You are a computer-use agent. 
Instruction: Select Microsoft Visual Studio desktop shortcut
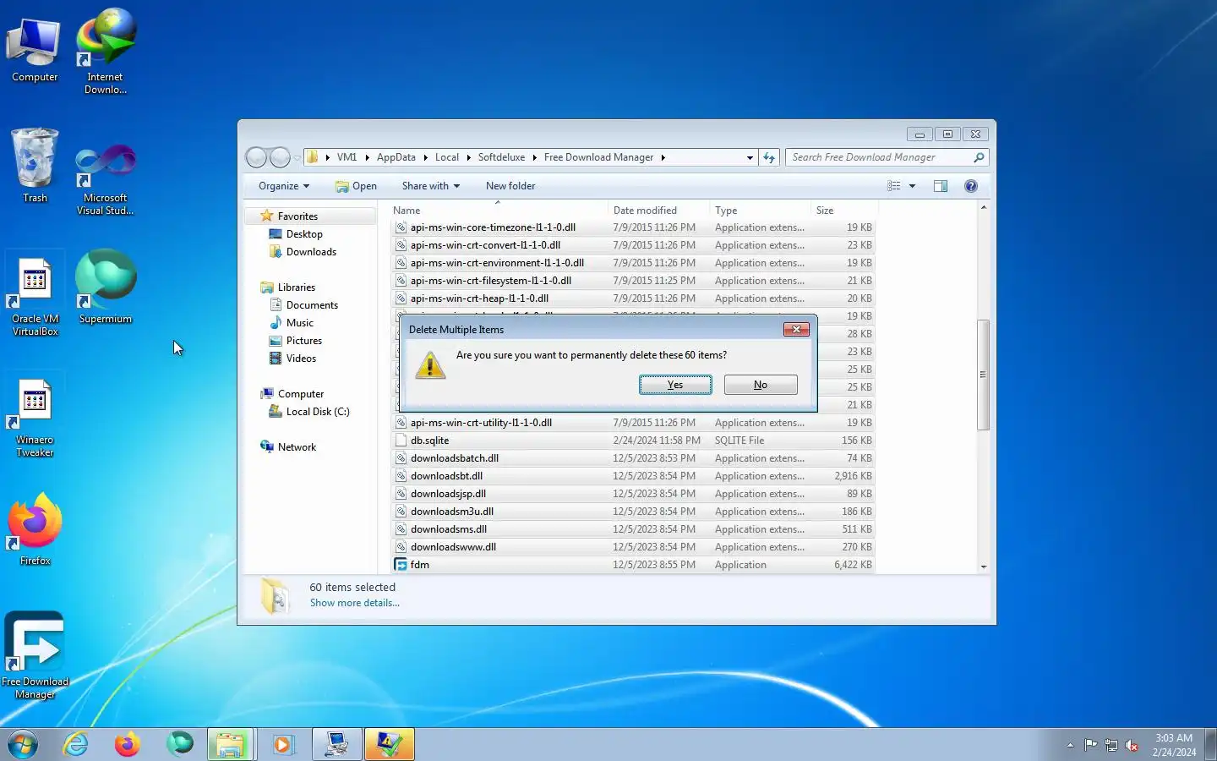point(106,180)
